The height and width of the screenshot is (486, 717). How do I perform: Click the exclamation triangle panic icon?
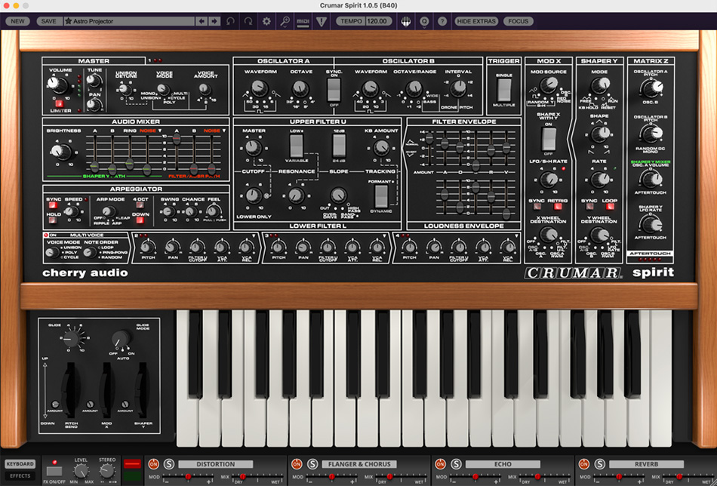(322, 21)
